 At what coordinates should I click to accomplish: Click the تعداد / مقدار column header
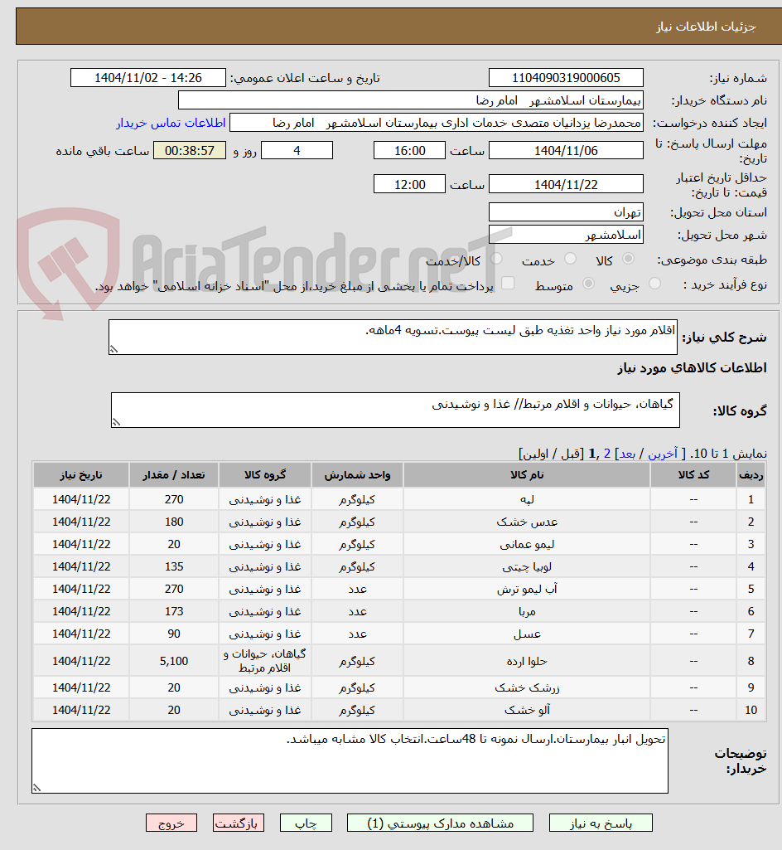(174, 475)
